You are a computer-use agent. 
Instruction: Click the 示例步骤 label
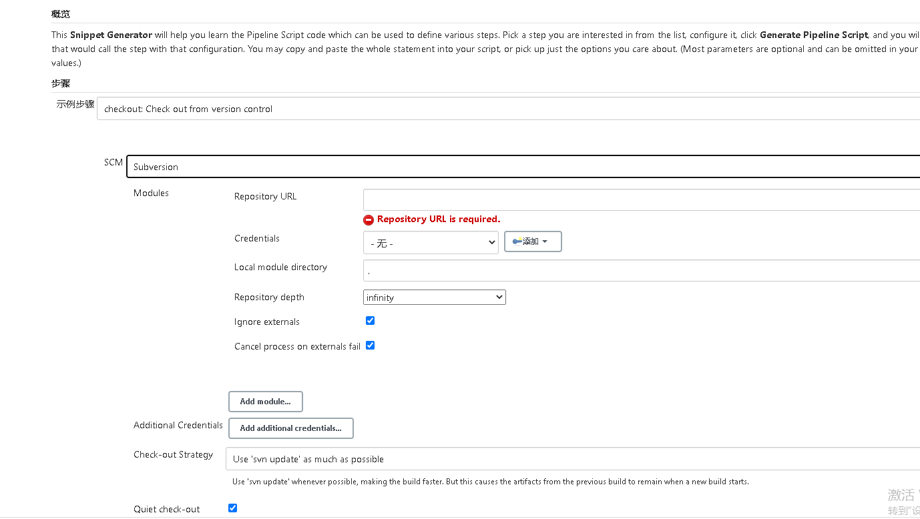75,104
